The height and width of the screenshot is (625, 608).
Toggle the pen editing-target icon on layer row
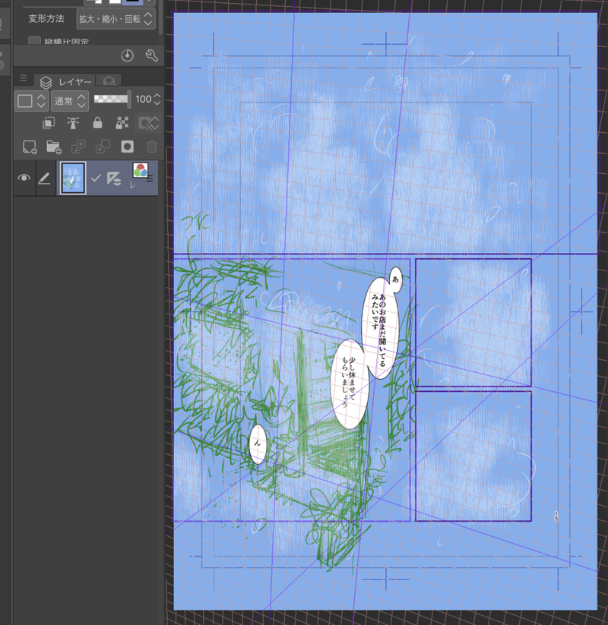pyautogui.click(x=44, y=178)
